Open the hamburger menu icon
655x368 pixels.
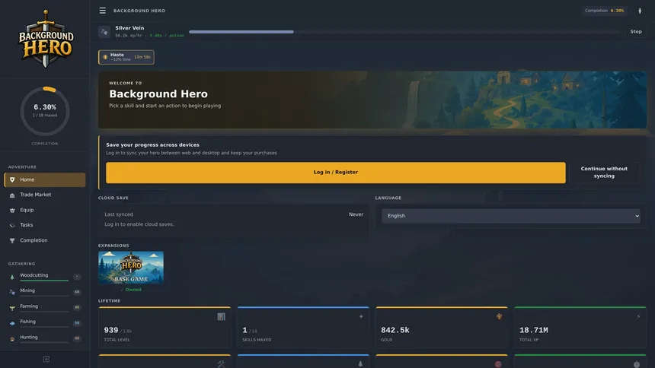(102, 11)
